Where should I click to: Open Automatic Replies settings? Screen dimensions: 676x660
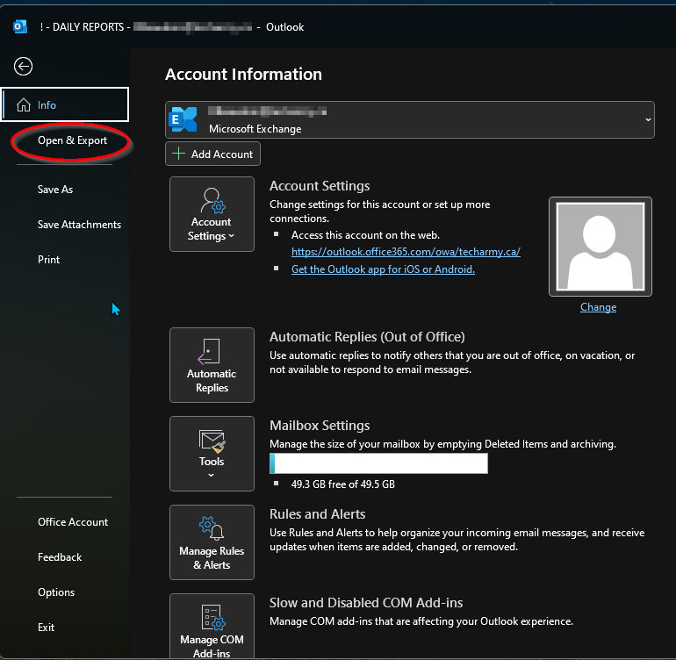(x=212, y=365)
